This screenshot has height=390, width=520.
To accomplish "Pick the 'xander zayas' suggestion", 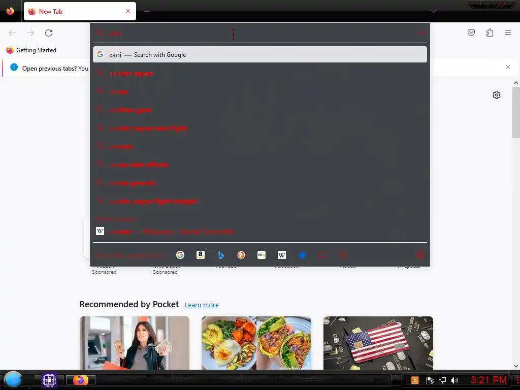I will point(259,73).
